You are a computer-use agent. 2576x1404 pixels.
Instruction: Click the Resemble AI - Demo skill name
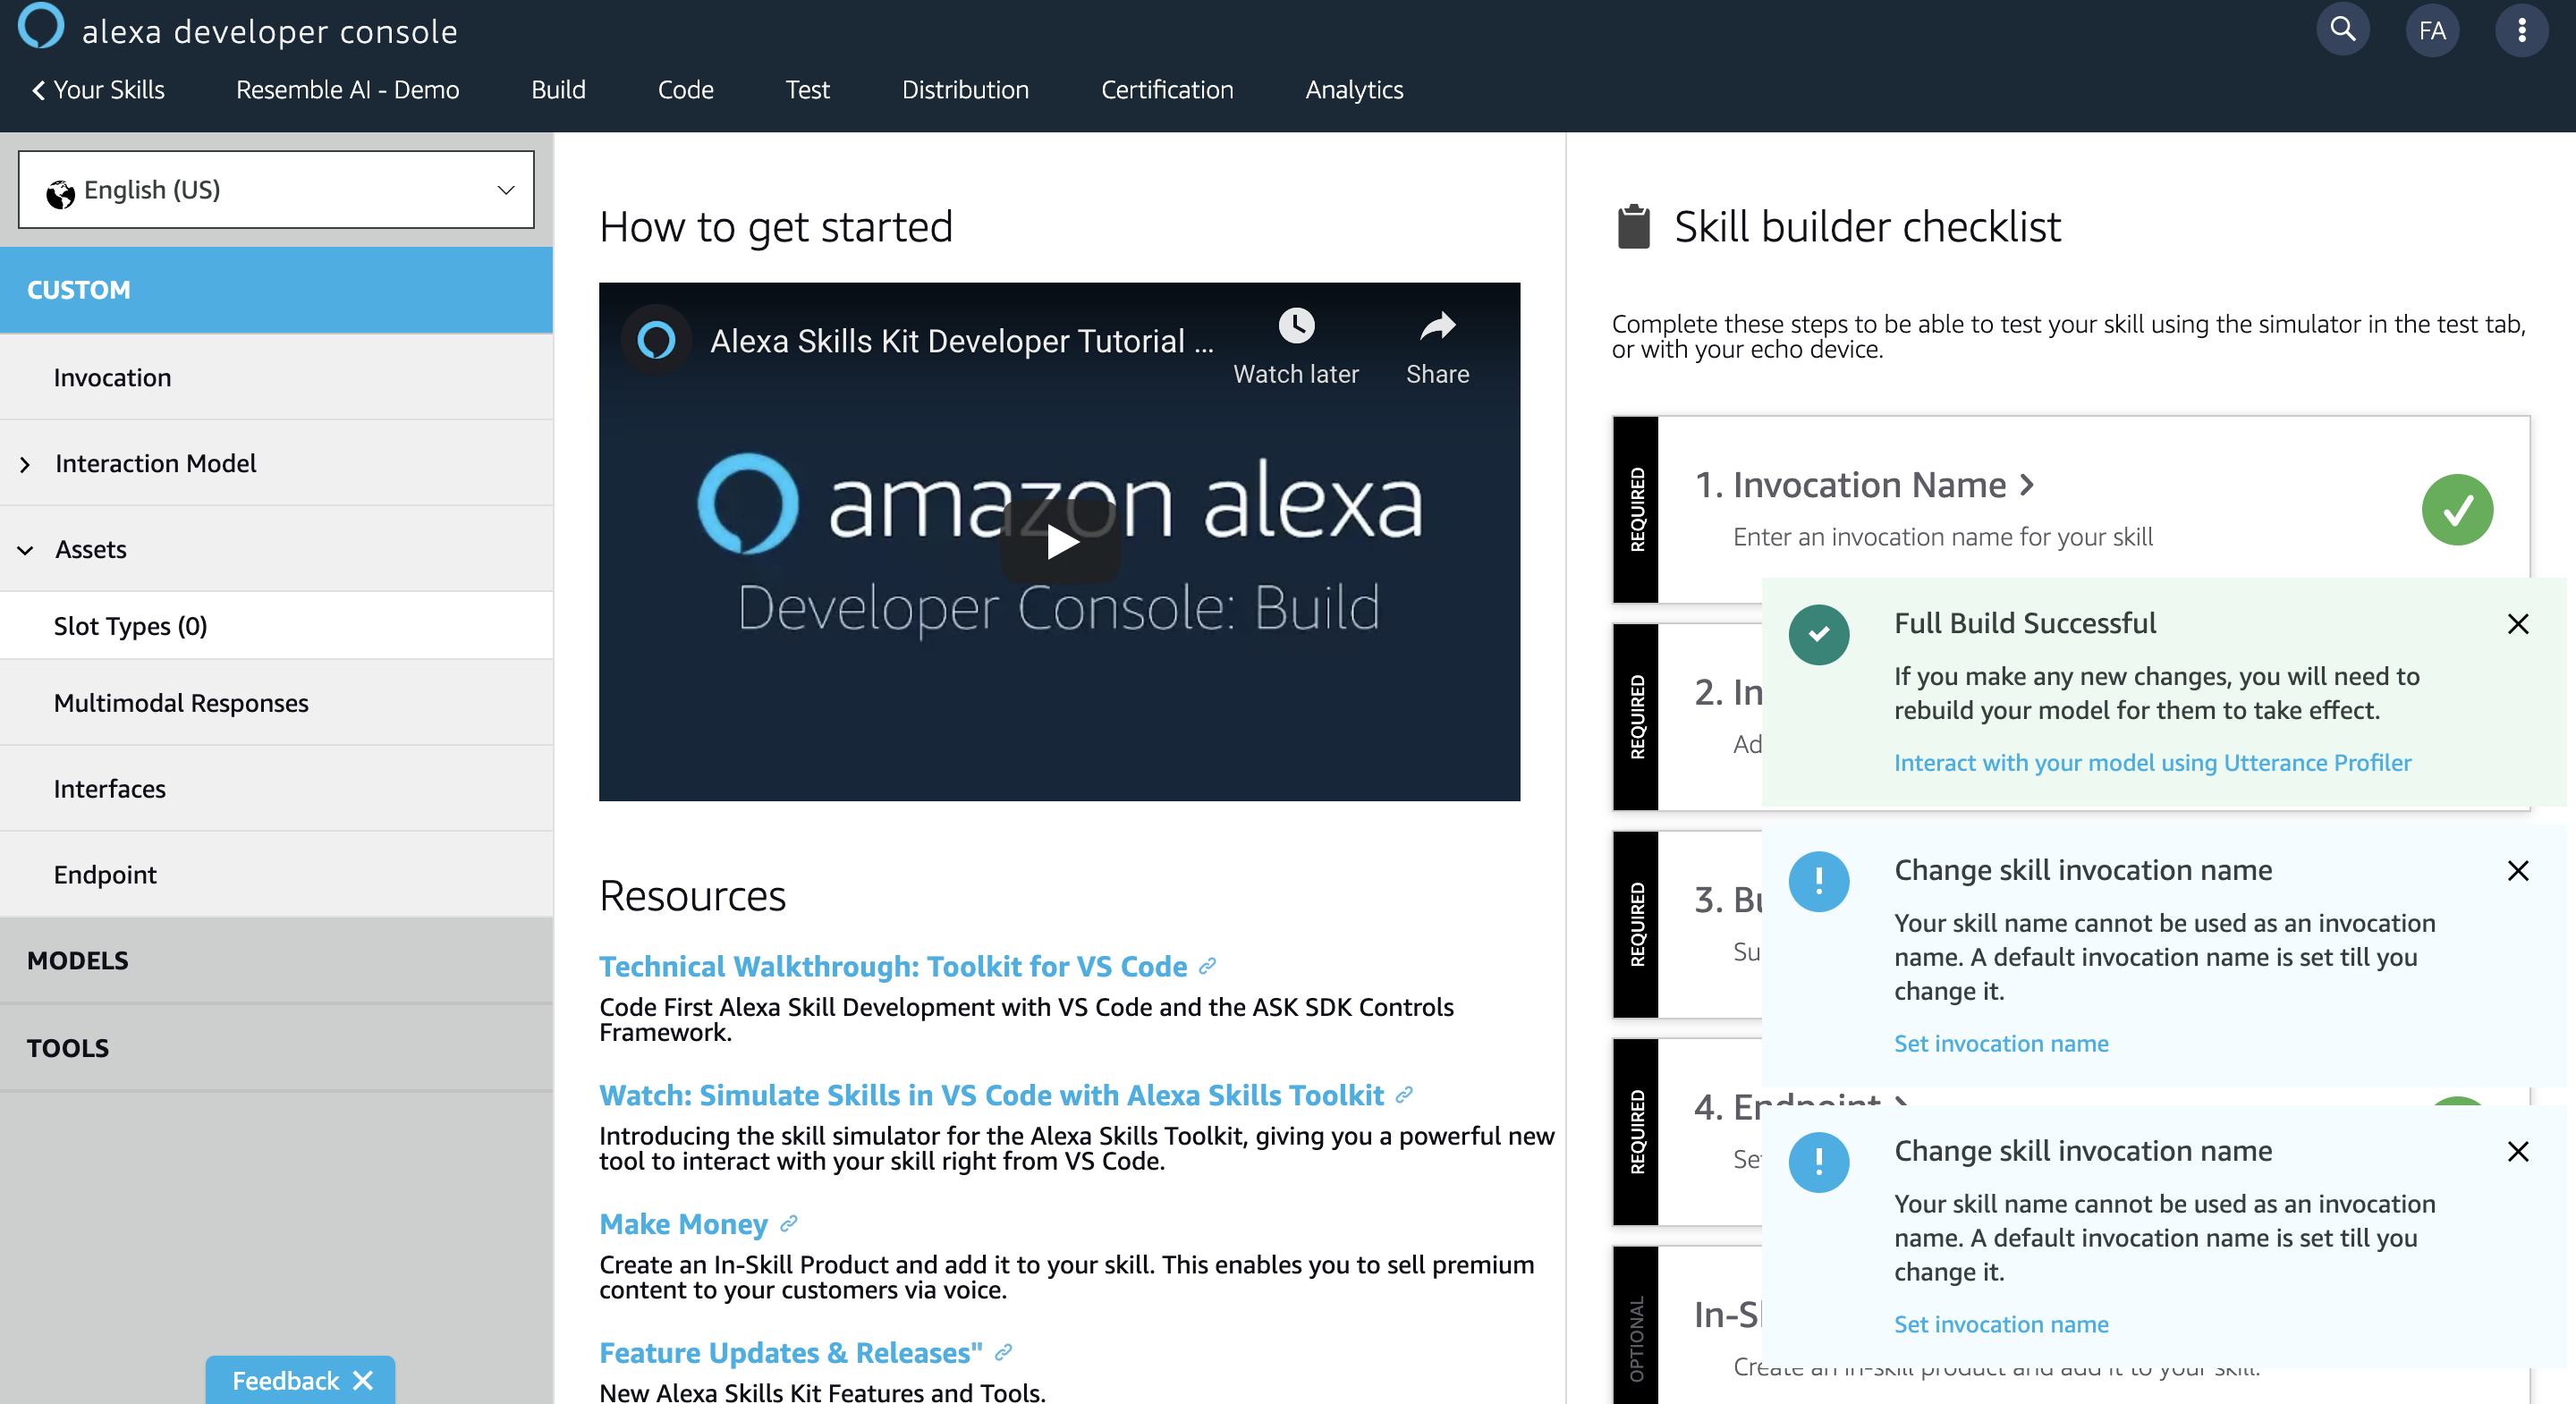tap(347, 89)
